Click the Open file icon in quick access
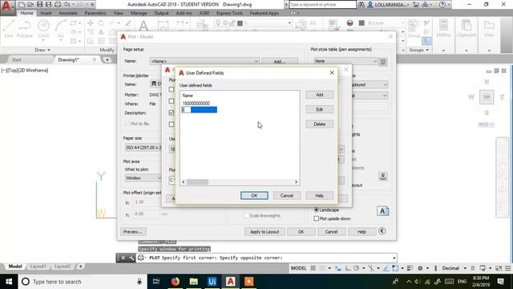The width and height of the screenshot is (513, 289). [30, 5]
